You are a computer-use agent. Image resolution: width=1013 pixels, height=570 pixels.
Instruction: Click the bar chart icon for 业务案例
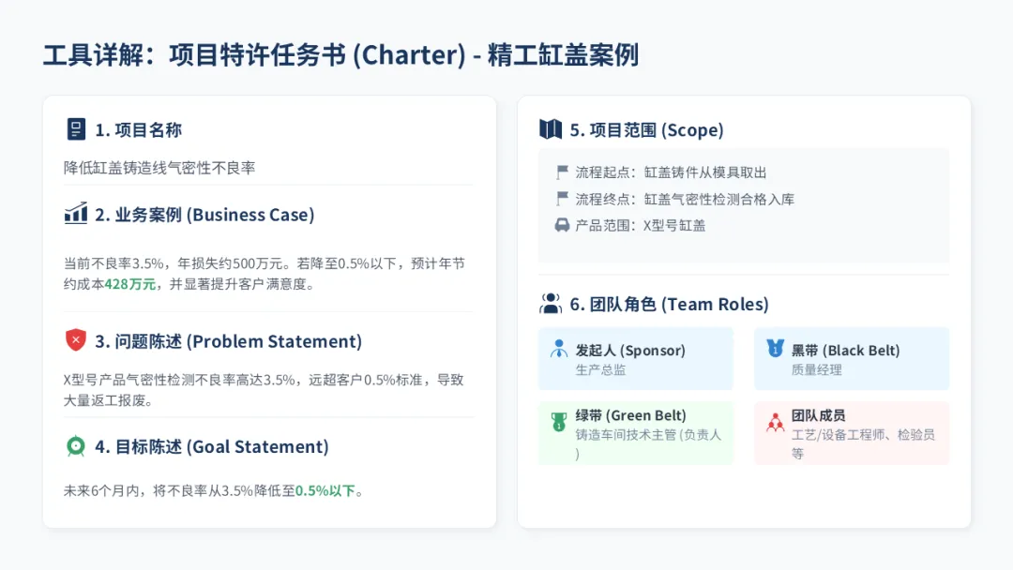76,214
